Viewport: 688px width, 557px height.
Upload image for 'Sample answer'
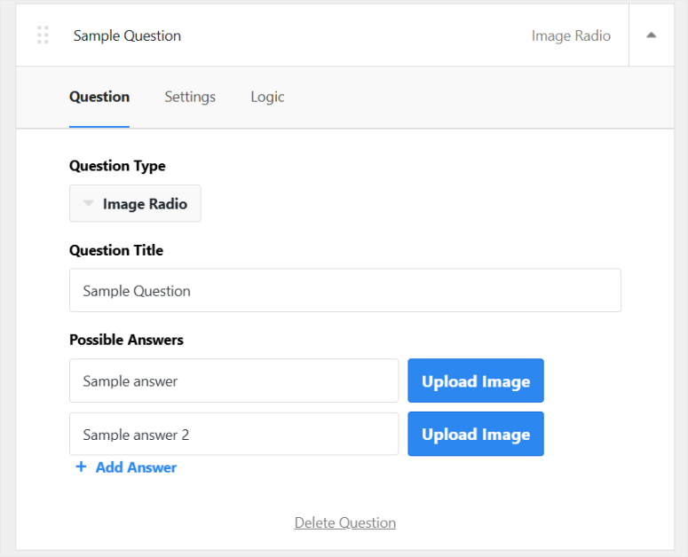476,380
